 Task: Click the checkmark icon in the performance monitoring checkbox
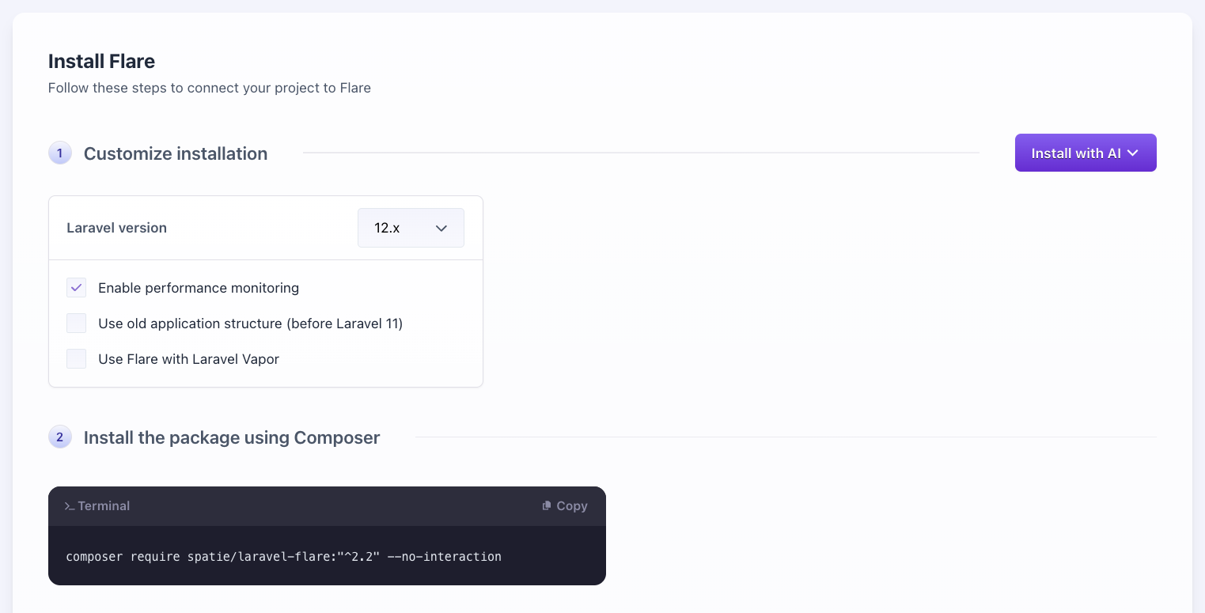pyautogui.click(x=76, y=288)
